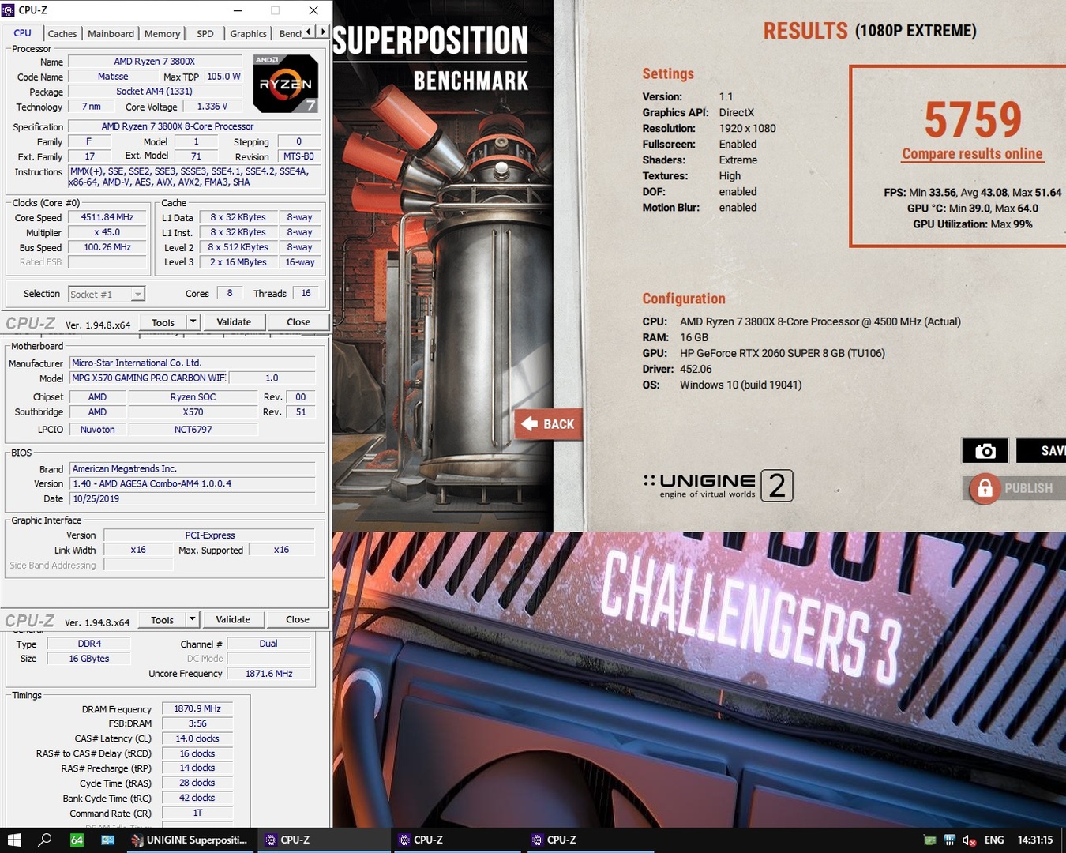Open Compare results online link
This screenshot has height=853, width=1066.
(972, 154)
